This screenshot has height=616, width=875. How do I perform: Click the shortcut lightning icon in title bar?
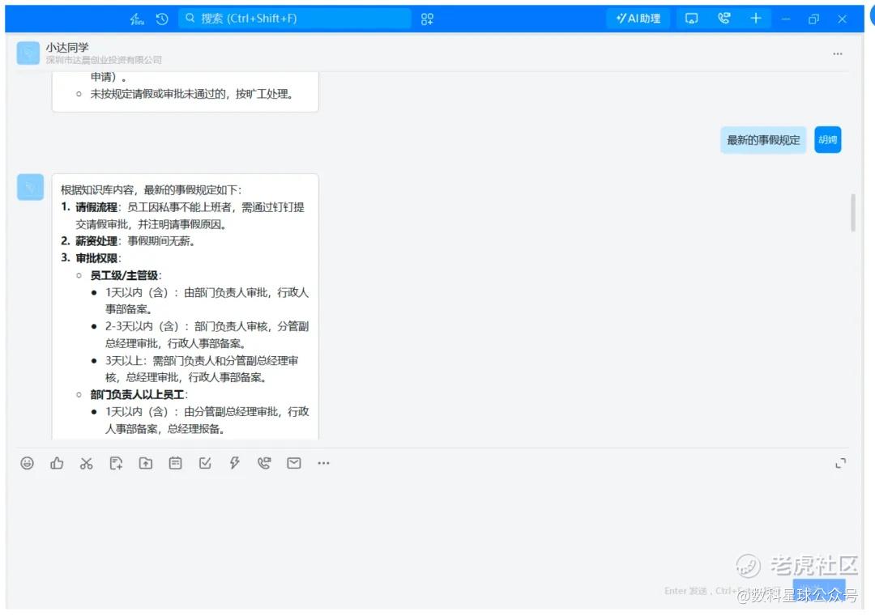coord(137,19)
